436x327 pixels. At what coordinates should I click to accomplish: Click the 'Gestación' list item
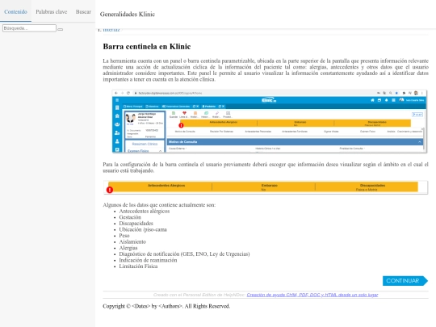coord(130,217)
